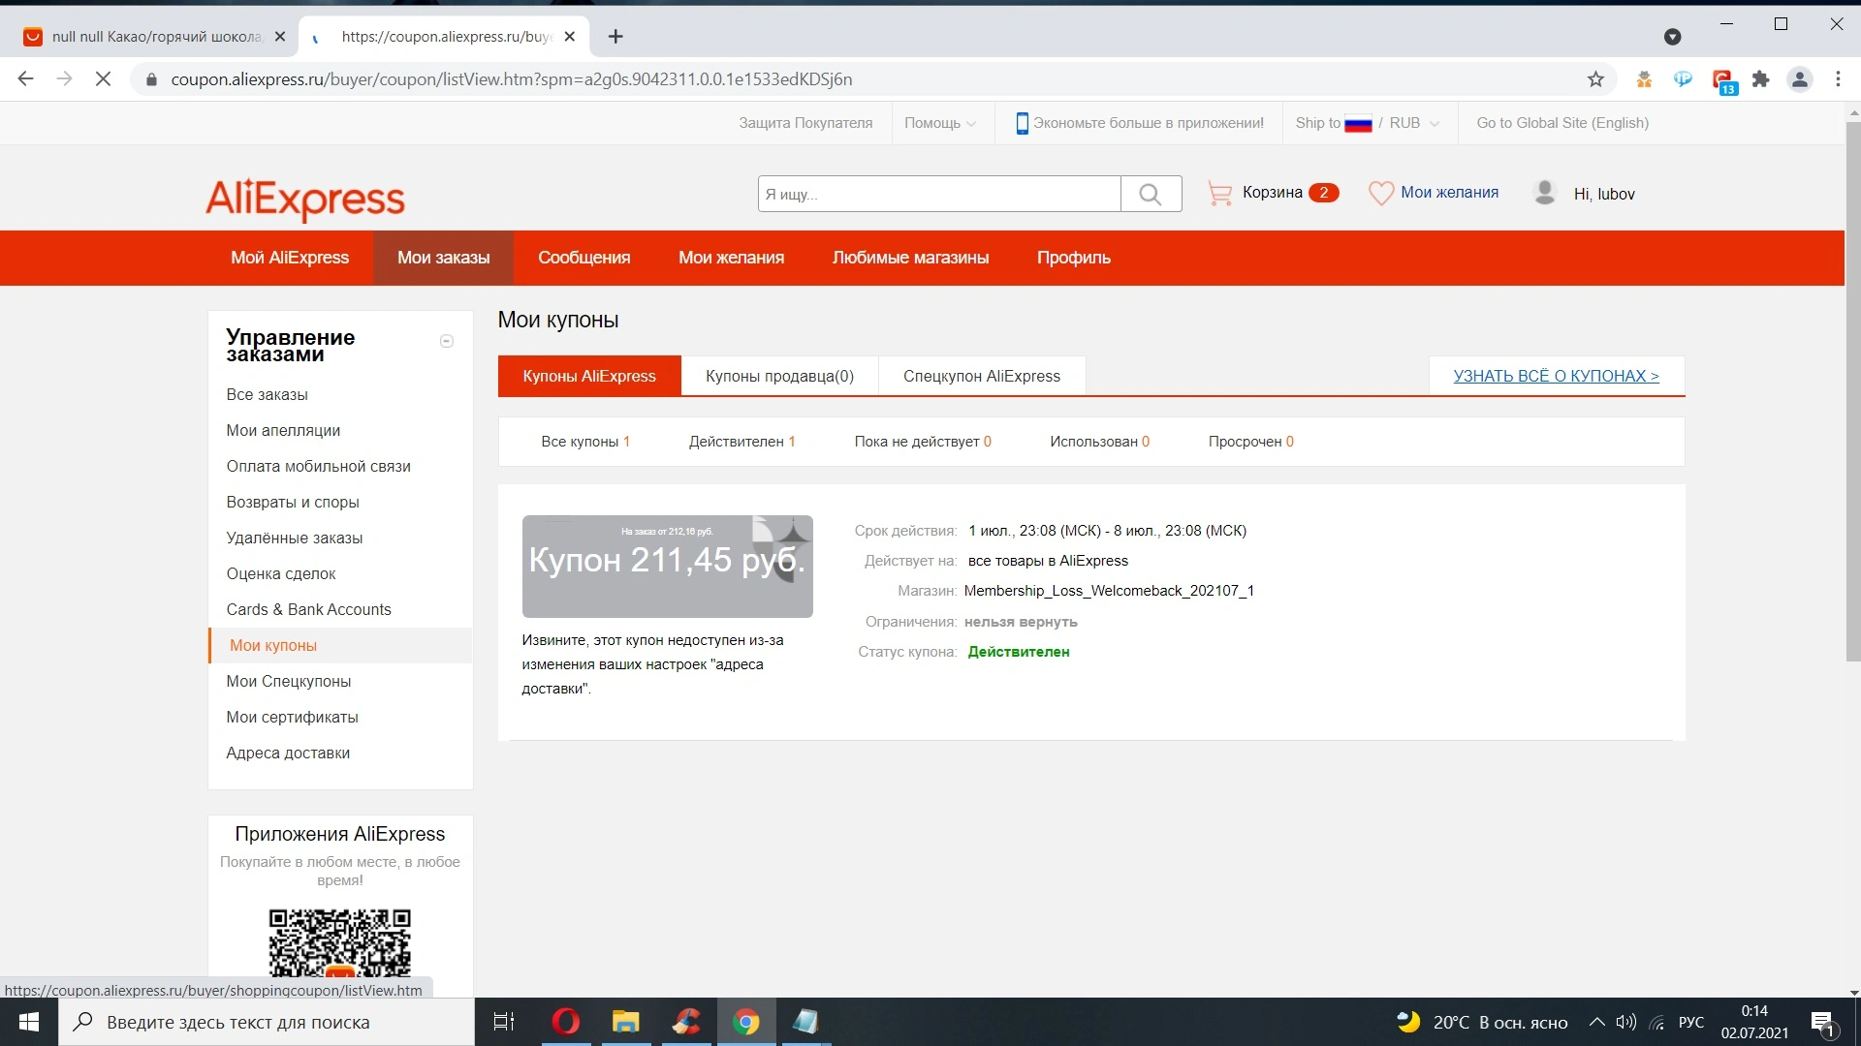Click the Защита Покупателя link
This screenshot has width=1861, height=1046.
coord(805,123)
